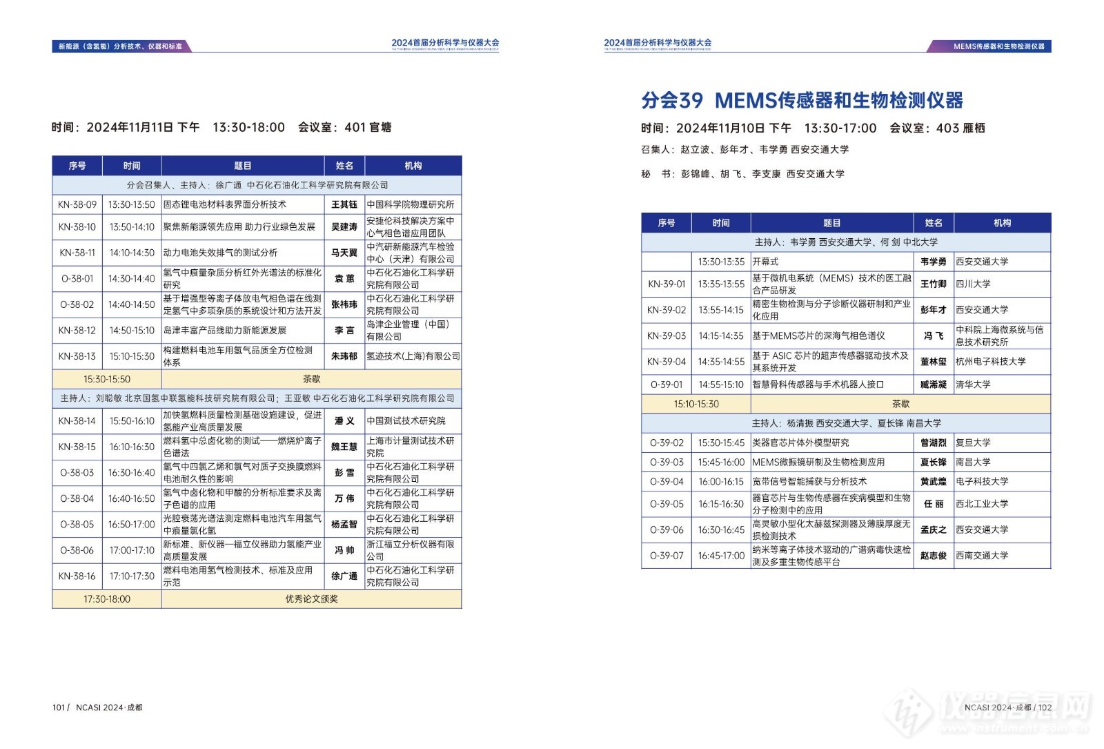Select the page header "新能源（含氢能）分析技术、仪器和标准"
The image size is (1104, 749).
pos(120,46)
